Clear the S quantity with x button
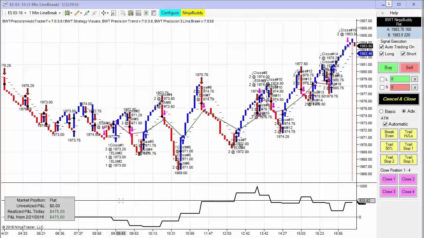This screenshot has width=424, height=238. click(415, 87)
